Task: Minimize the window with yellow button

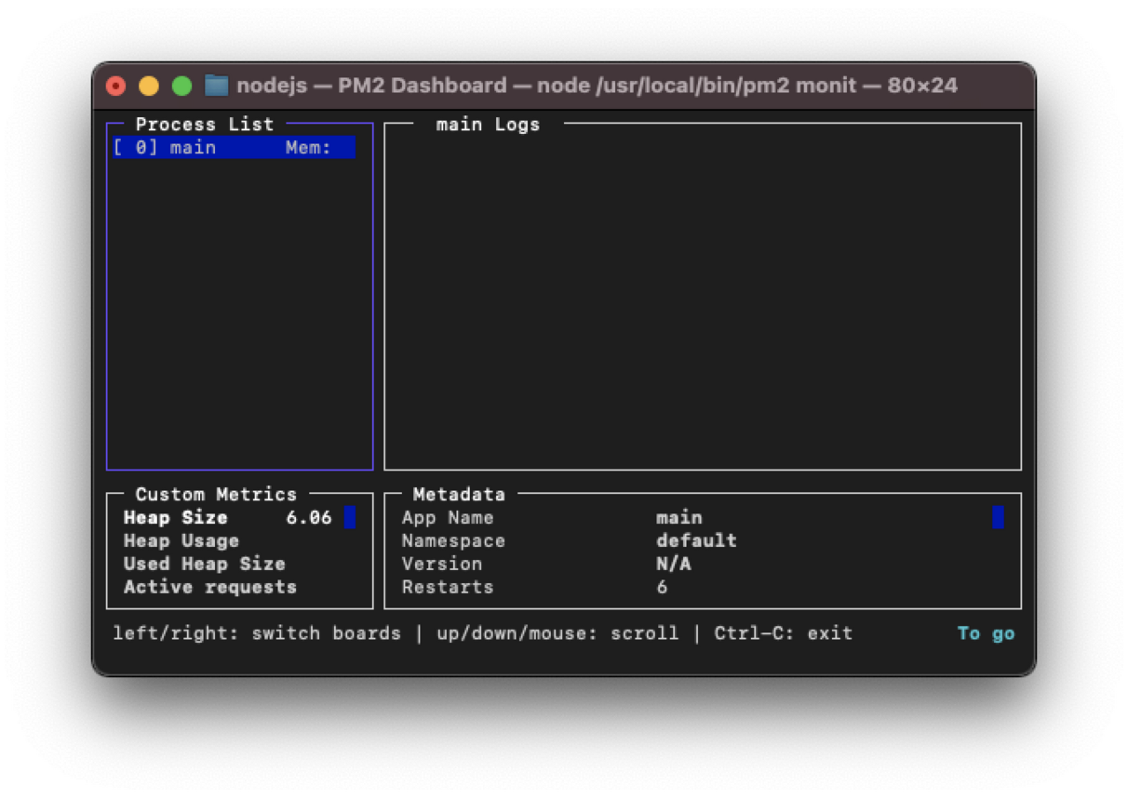Action: pyautogui.click(x=149, y=85)
